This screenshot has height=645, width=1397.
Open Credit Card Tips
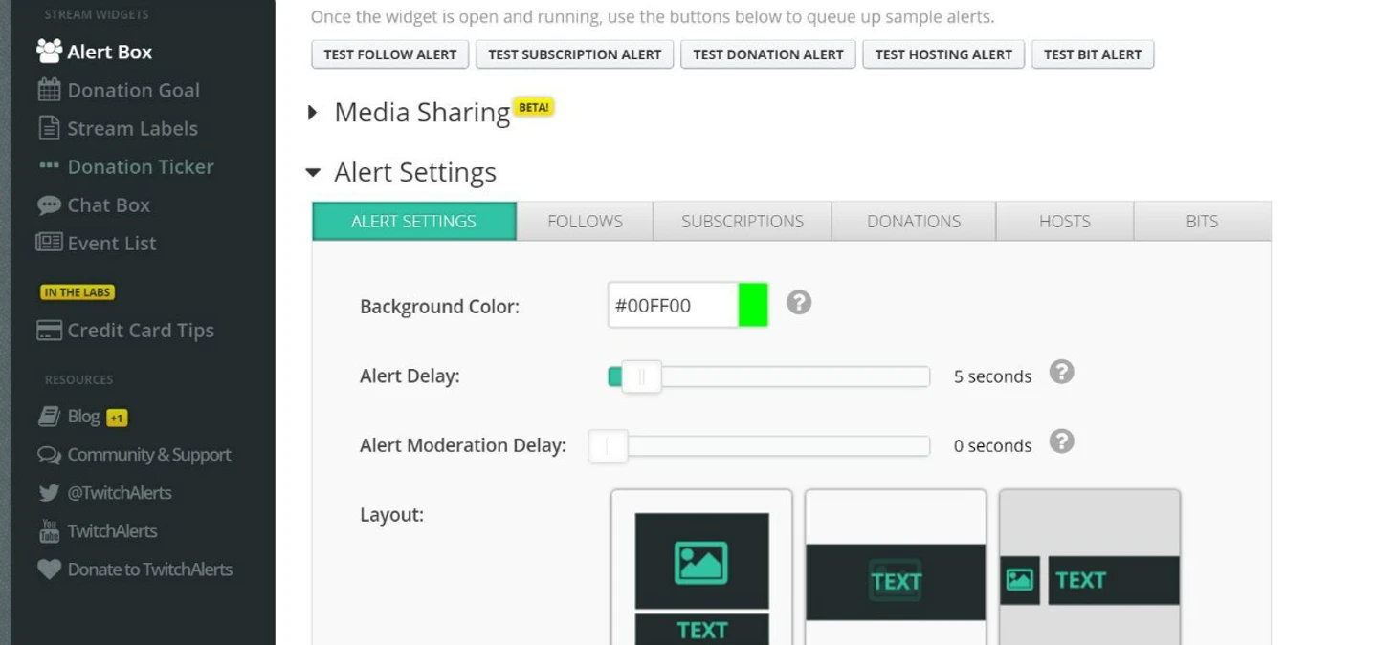140,330
